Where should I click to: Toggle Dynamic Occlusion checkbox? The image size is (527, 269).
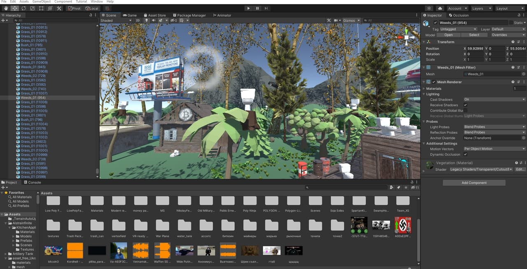coord(466,154)
